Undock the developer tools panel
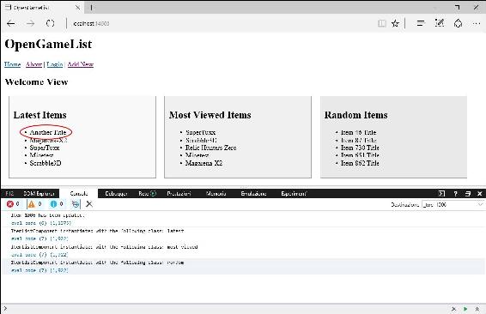 click(468, 194)
